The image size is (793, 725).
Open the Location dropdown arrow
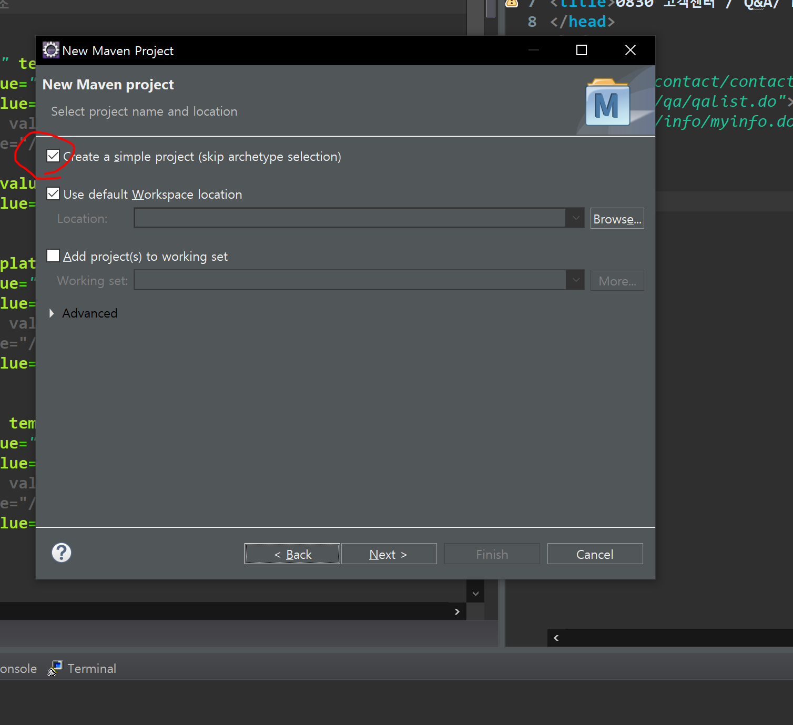[575, 218]
